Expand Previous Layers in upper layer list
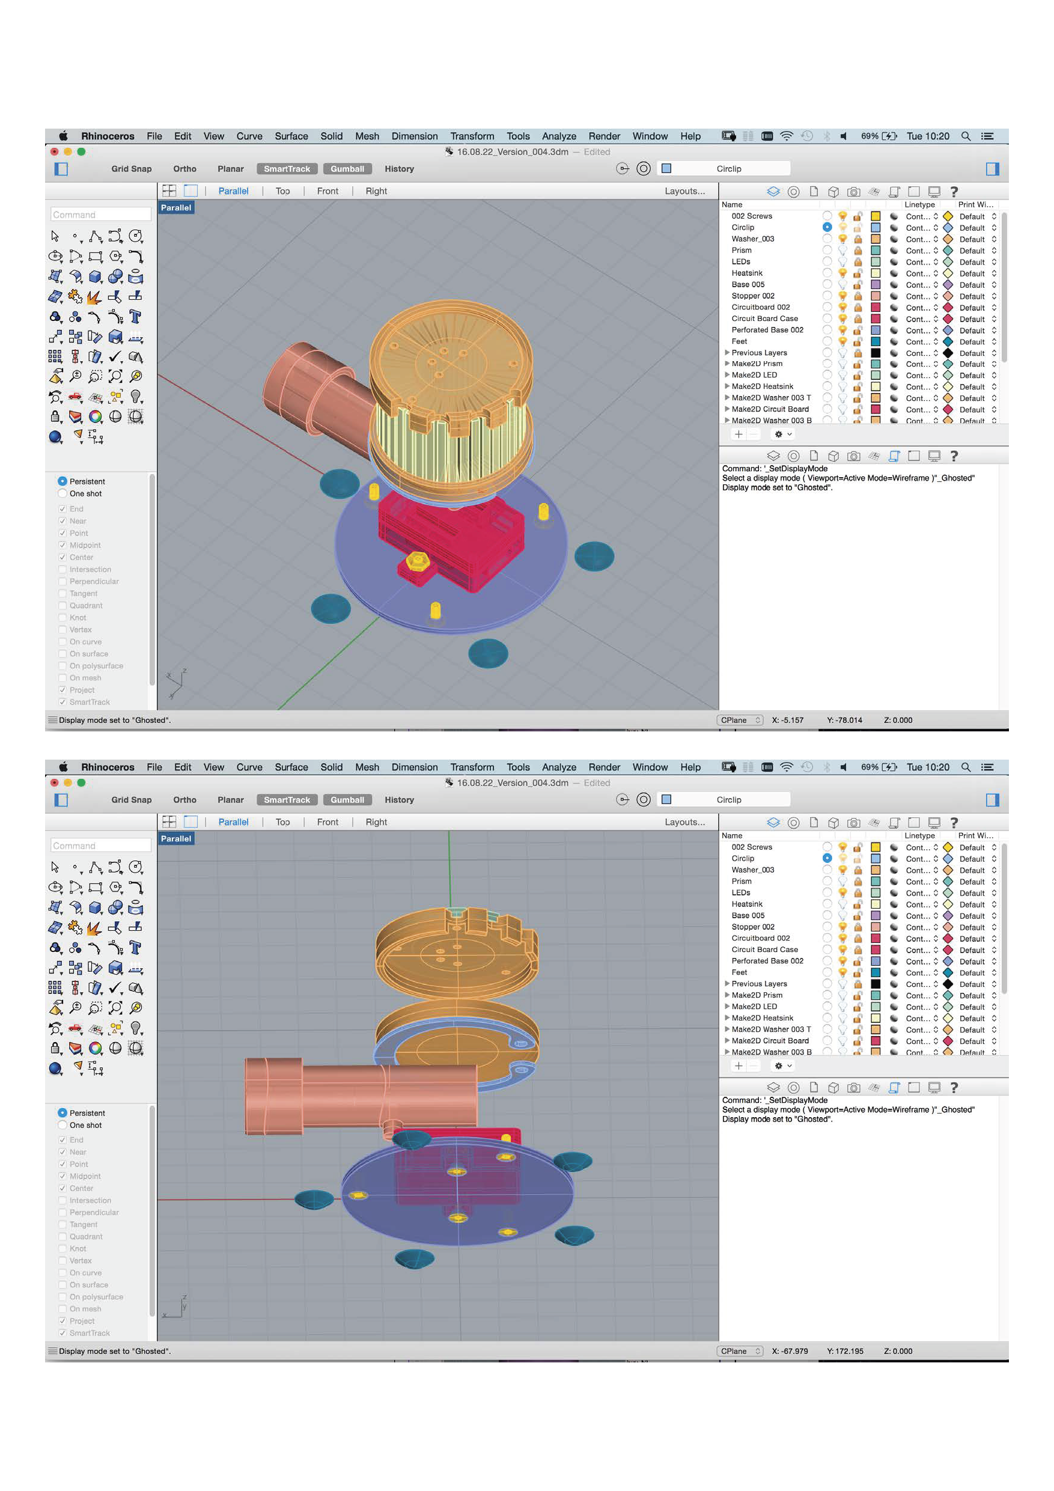 pos(727,353)
